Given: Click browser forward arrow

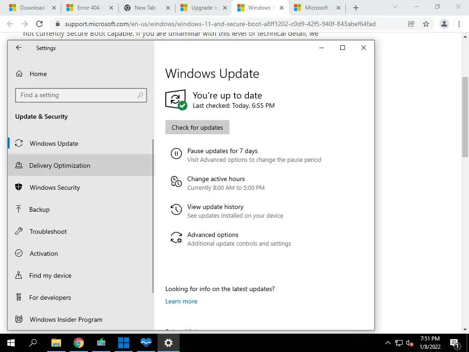Looking at the screenshot, I should pos(25,24).
